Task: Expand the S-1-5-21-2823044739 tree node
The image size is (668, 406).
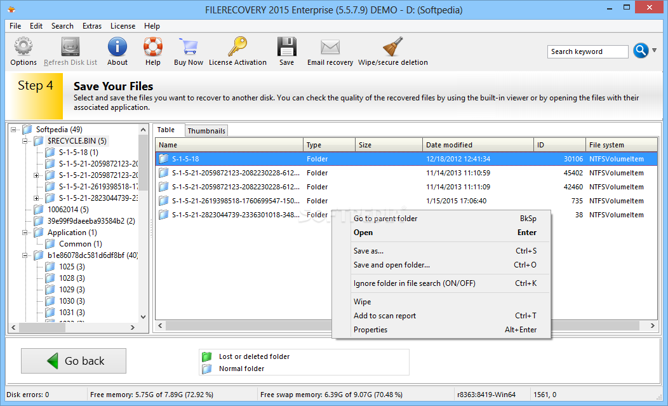Action: click(x=37, y=198)
